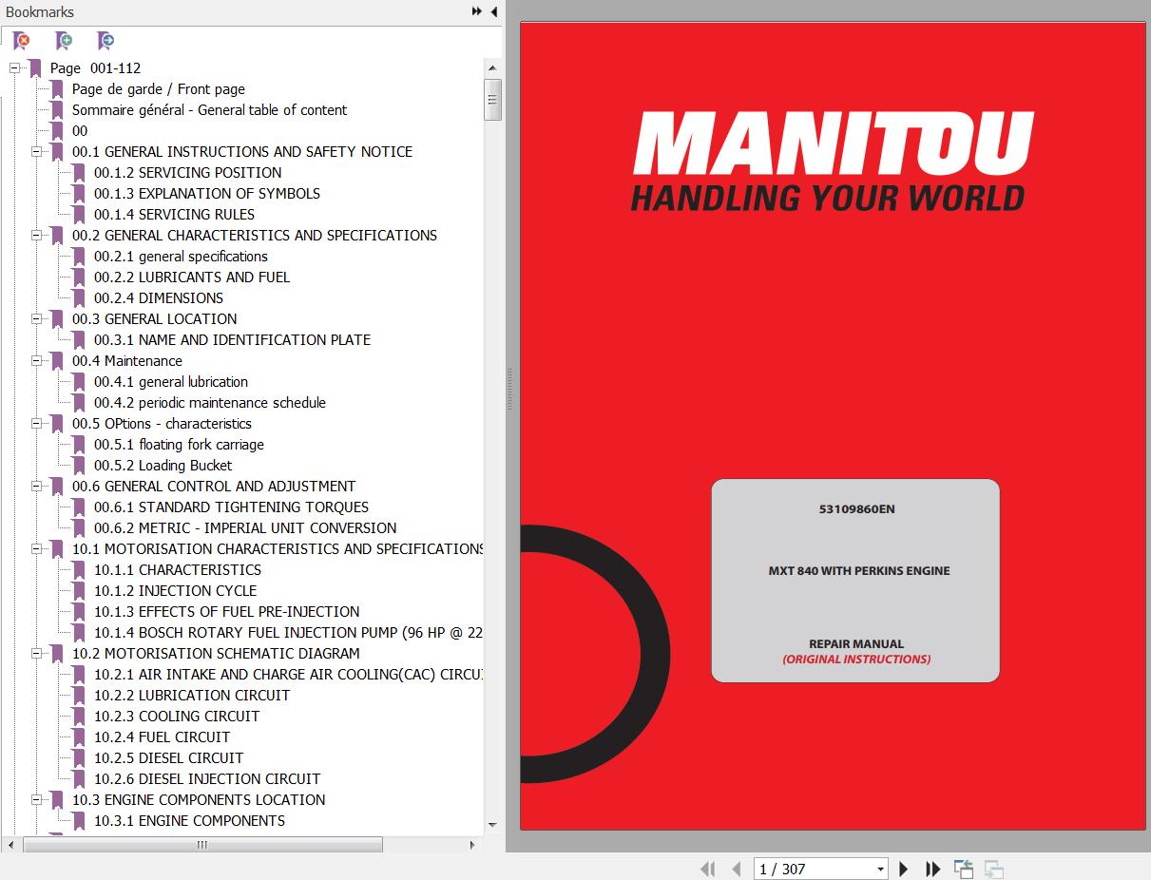Viewport: 1151px width, 880px height.
Task: Collapse 00.1 GENERAL INSTRUCTIONS AND SAFETY NOTICE
Action: tap(36, 152)
